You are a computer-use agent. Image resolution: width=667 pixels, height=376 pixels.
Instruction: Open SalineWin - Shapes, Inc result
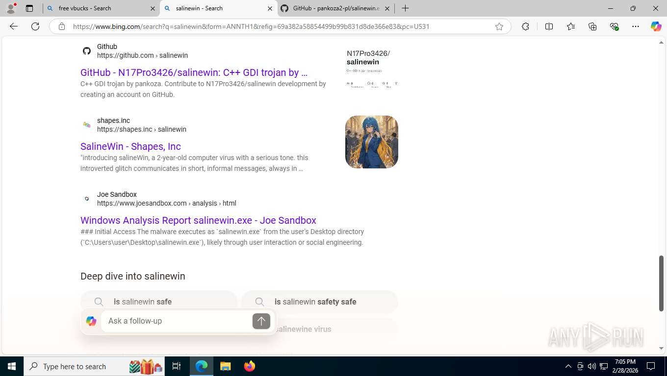[x=130, y=146]
